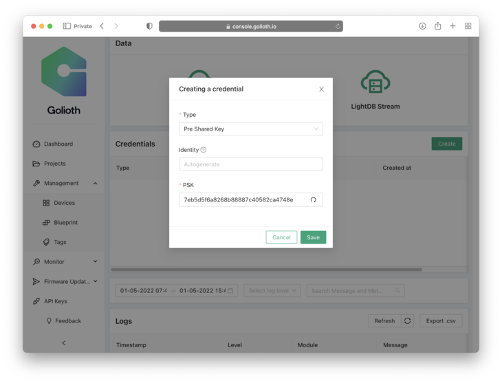Screen dimensions: 502x383
Task: Click the Create credentials button
Action: pos(446,144)
